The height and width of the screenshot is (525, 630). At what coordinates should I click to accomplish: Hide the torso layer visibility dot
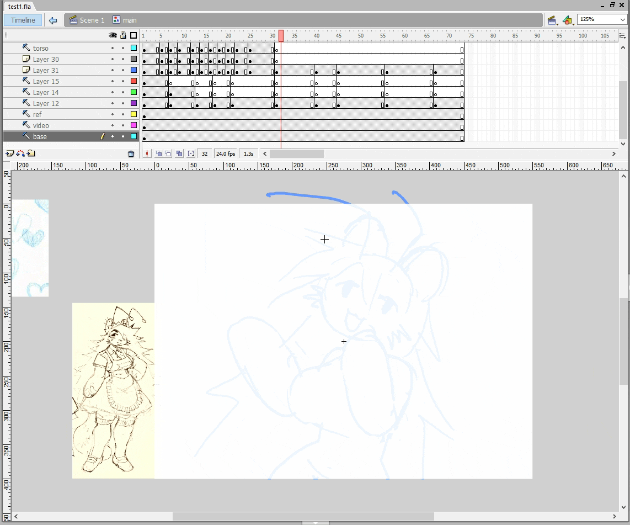tap(113, 48)
